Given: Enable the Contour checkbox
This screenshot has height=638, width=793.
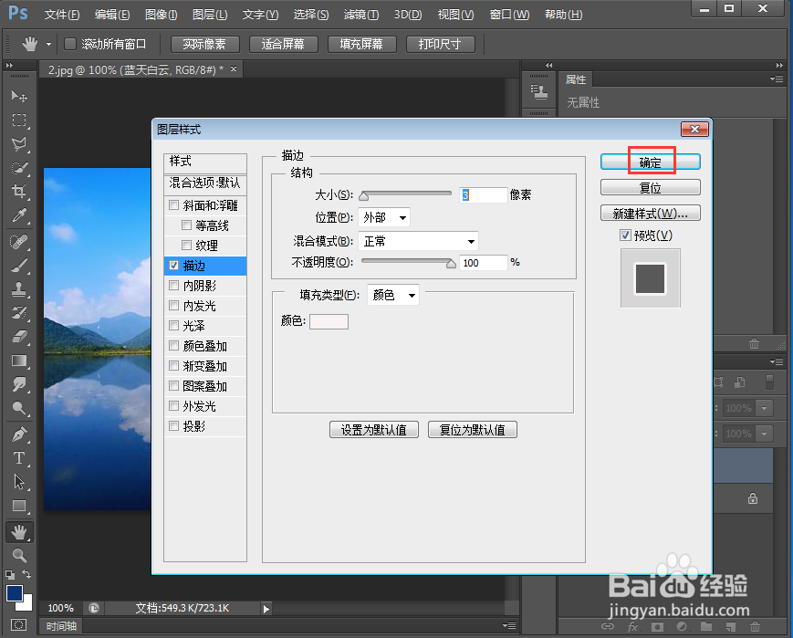Looking at the screenshot, I should [x=187, y=225].
